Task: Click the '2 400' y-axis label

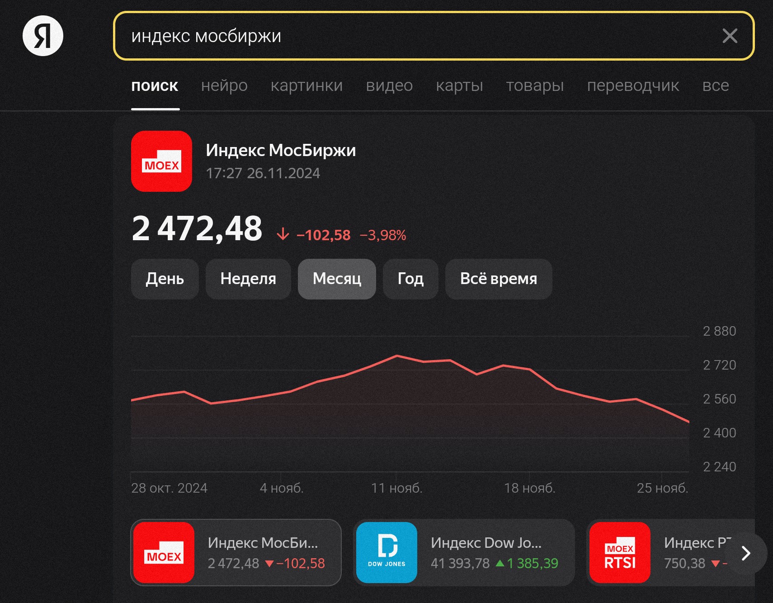Action: (719, 433)
